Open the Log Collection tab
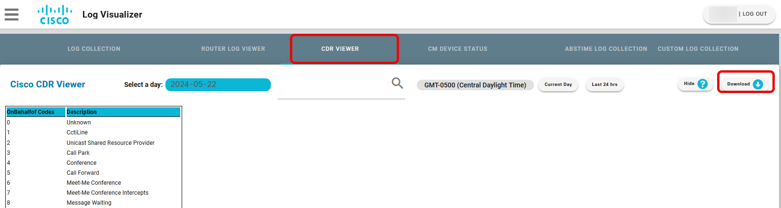Screen dimensions: 781x208 [94, 49]
